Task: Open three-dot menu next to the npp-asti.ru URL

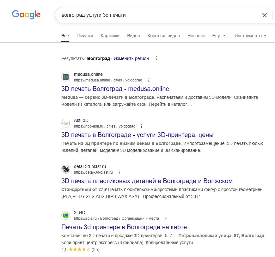Action: 142,126
